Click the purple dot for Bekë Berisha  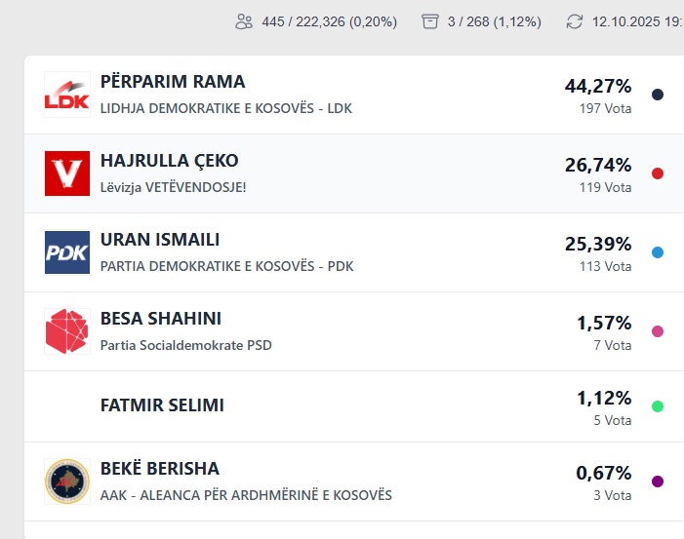(x=658, y=481)
